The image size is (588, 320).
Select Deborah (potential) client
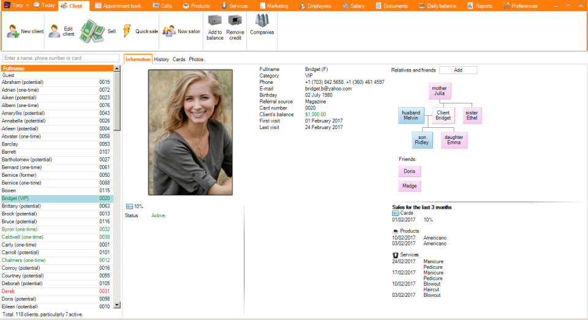click(57, 284)
